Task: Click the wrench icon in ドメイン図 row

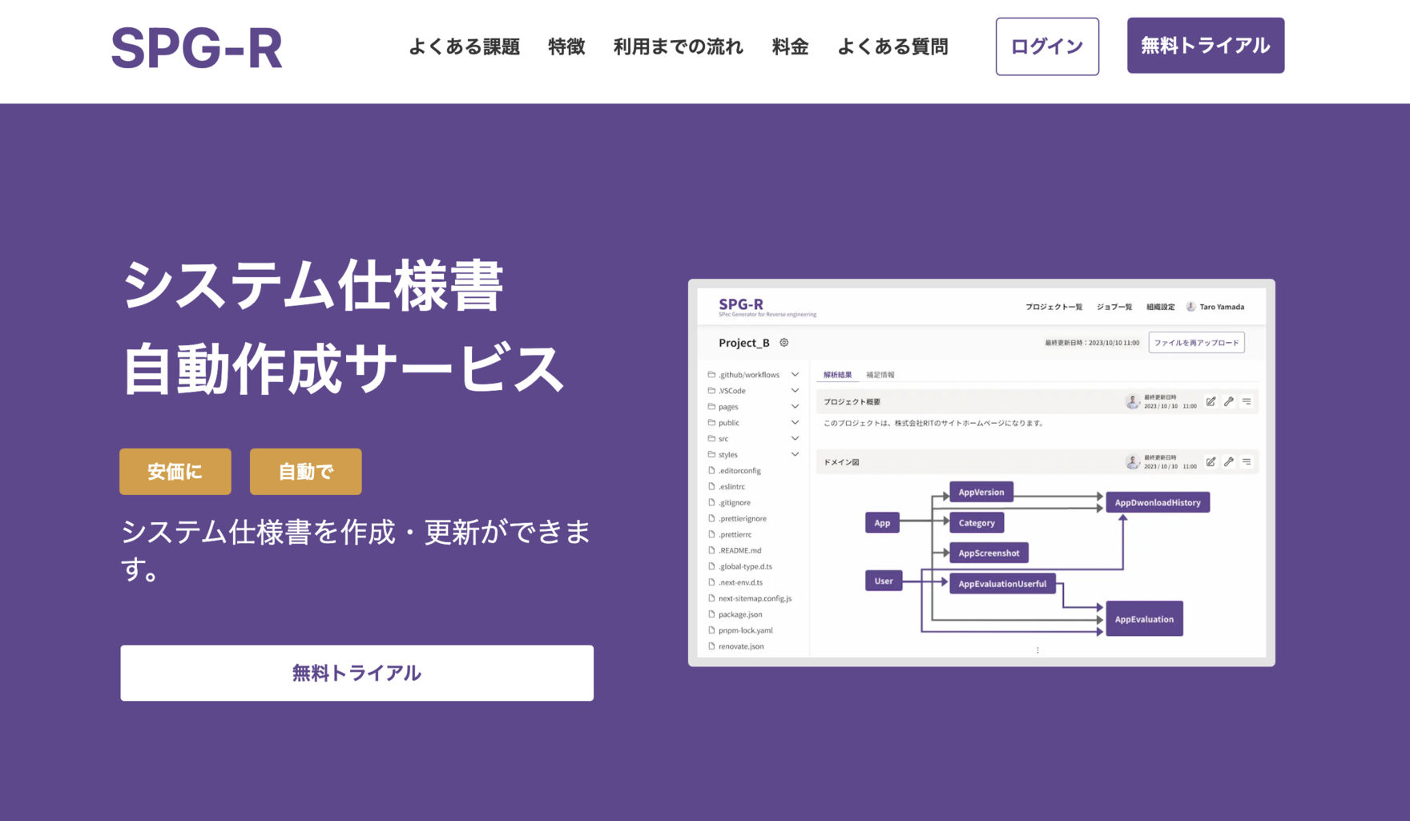Action: pyautogui.click(x=1229, y=461)
